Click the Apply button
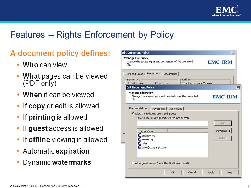The width and height of the screenshot is (251, 188). 211,172
